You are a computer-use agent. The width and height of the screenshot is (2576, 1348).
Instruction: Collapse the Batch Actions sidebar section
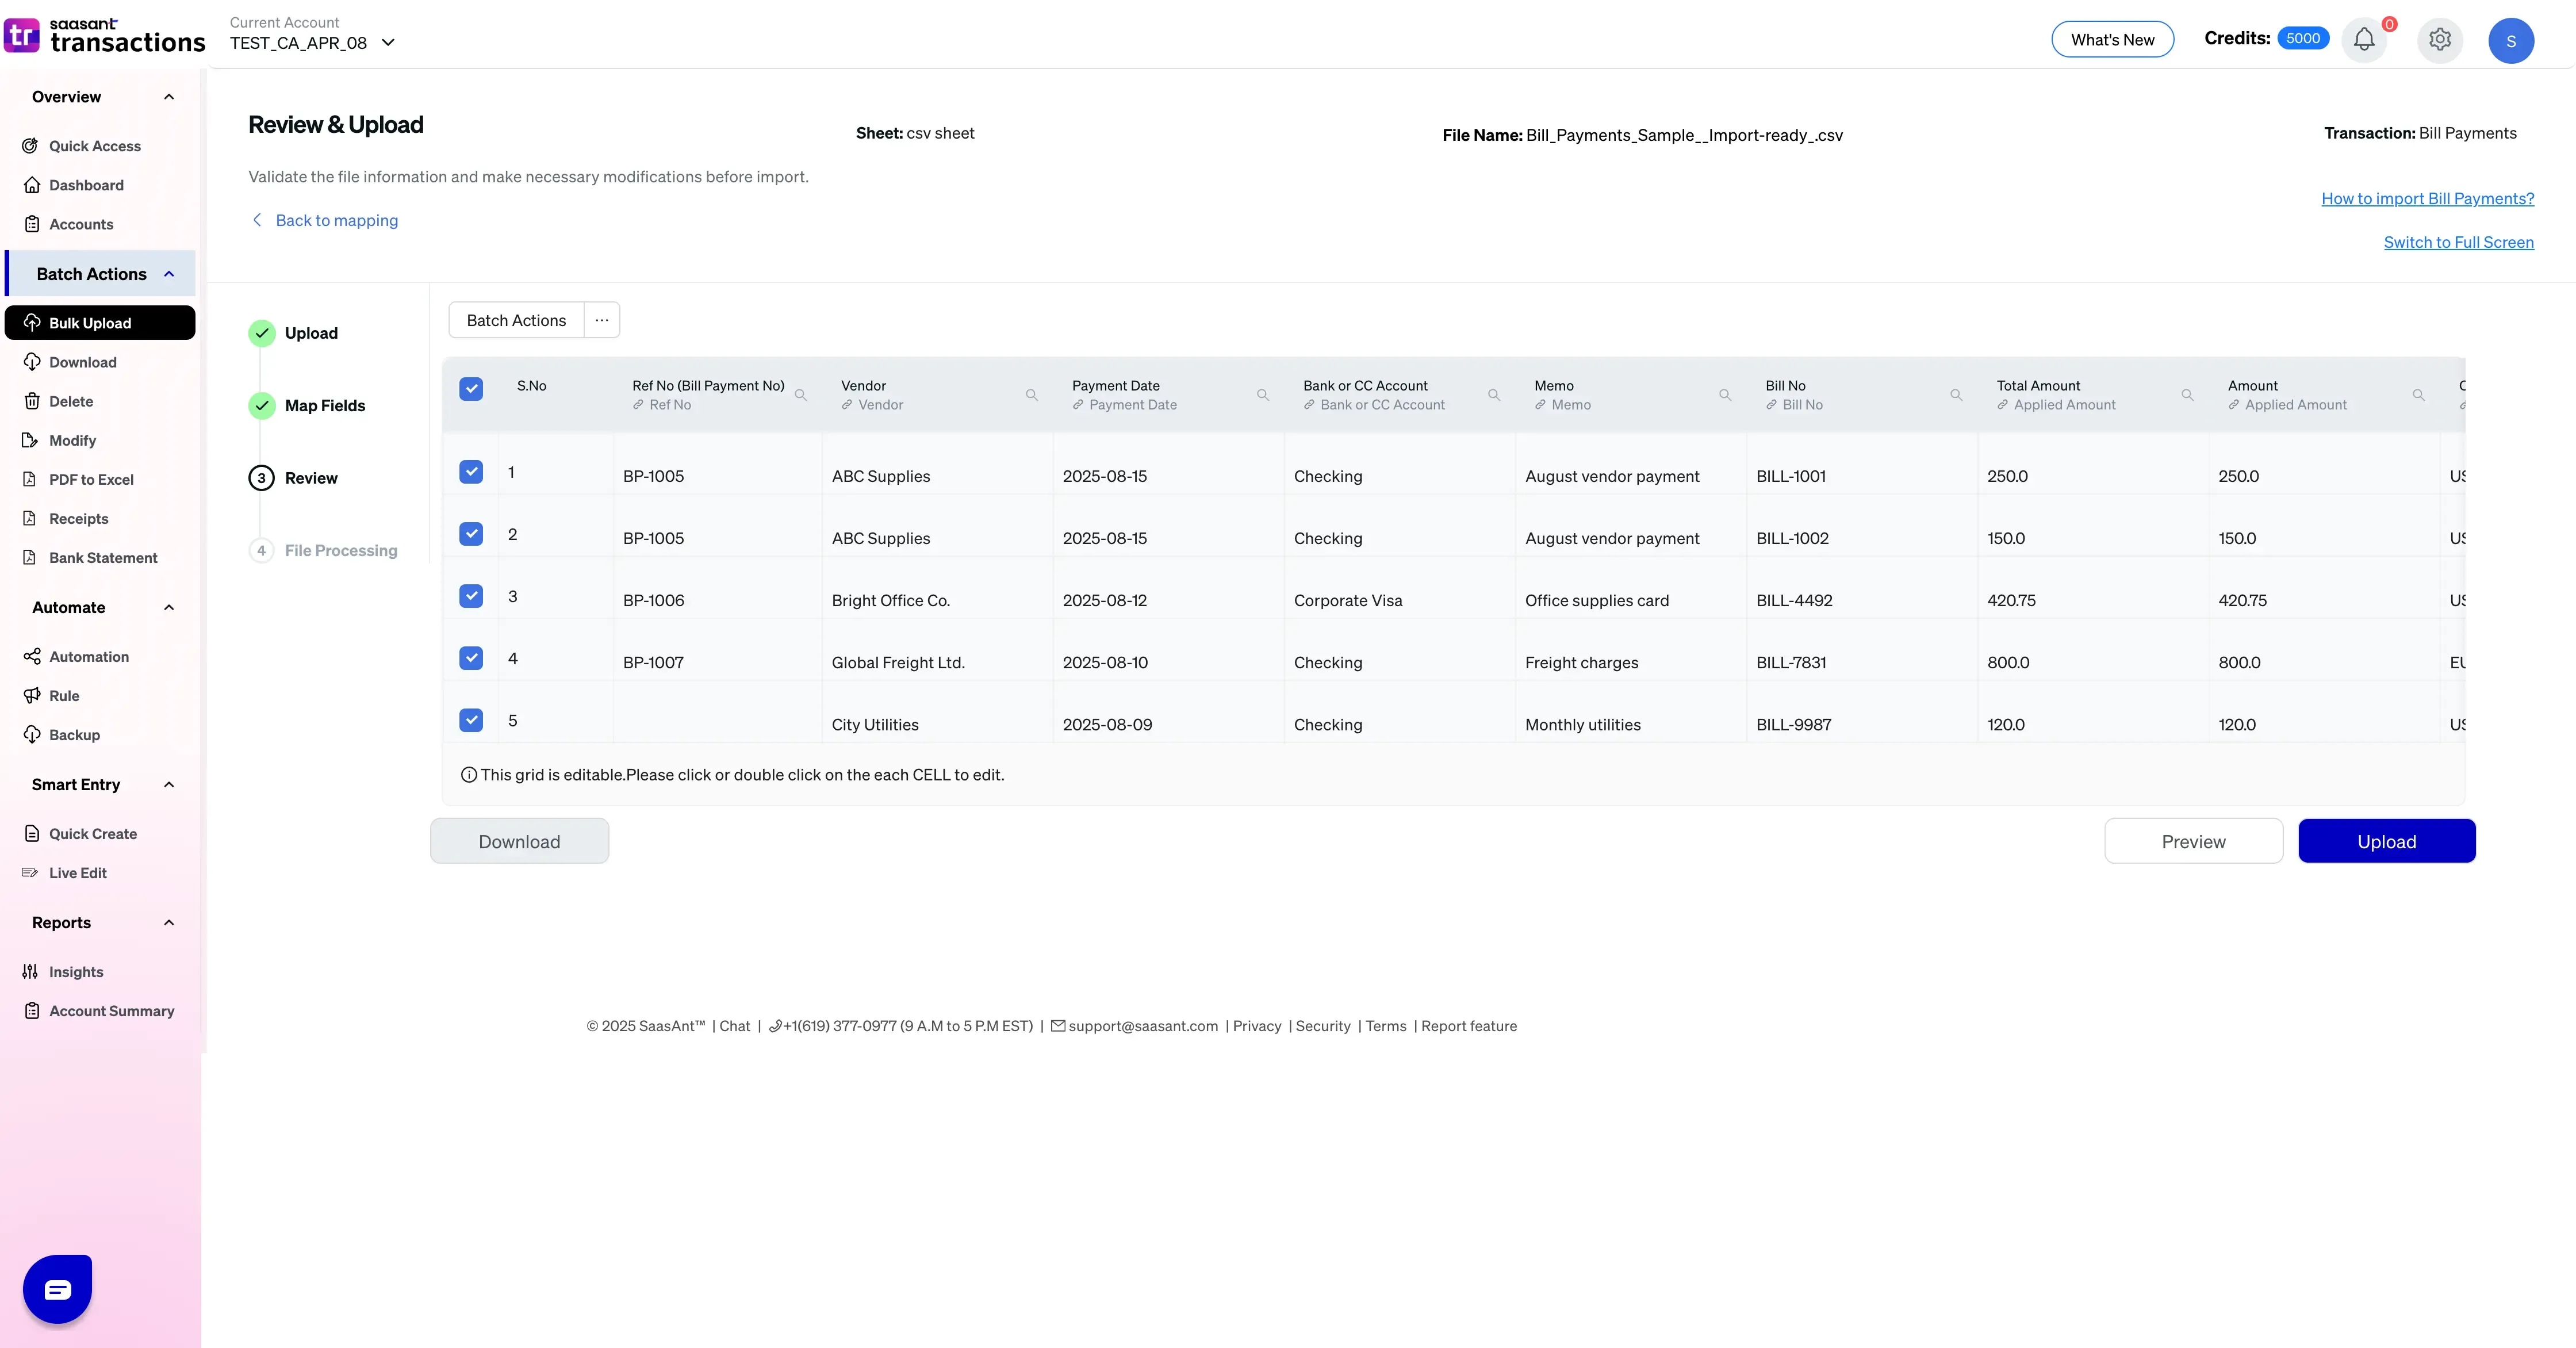[169, 274]
